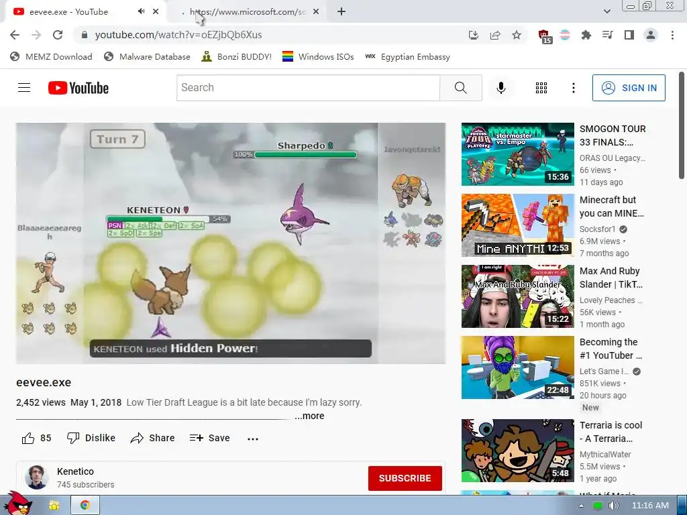Open the media control queue icon
The height and width of the screenshot is (515, 687).
pyautogui.click(x=607, y=35)
